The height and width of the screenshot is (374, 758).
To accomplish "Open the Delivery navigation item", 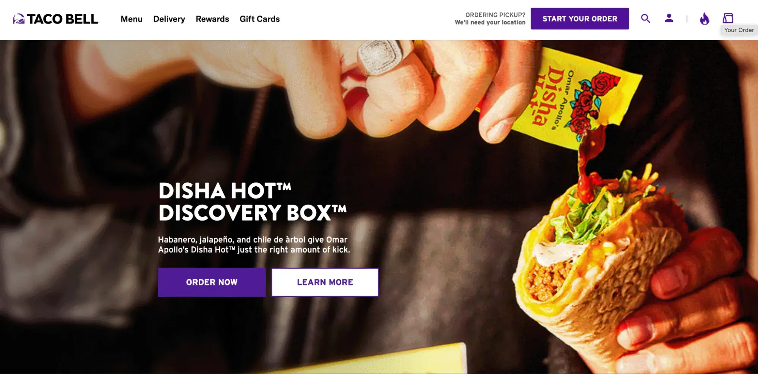I will point(169,19).
